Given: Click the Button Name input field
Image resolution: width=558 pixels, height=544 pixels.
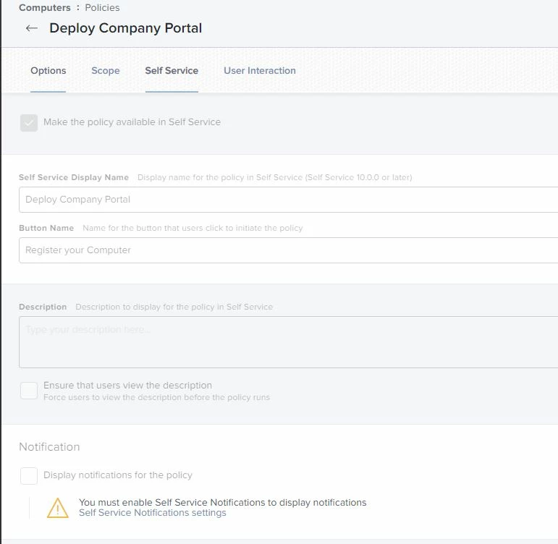Looking at the screenshot, I should (288, 250).
